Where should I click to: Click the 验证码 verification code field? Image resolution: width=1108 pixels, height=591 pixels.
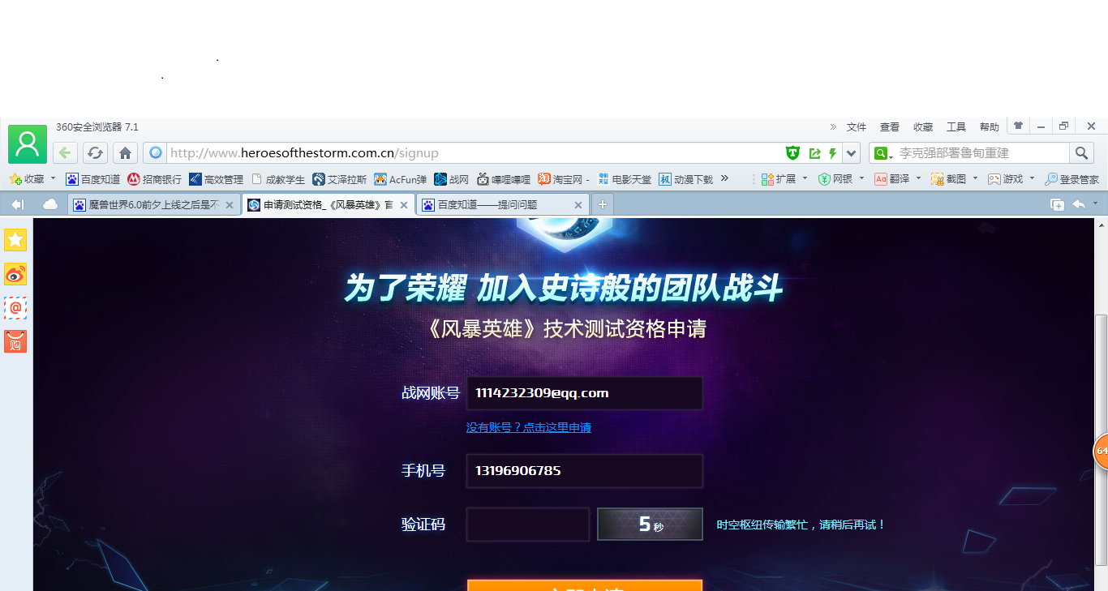pos(528,525)
